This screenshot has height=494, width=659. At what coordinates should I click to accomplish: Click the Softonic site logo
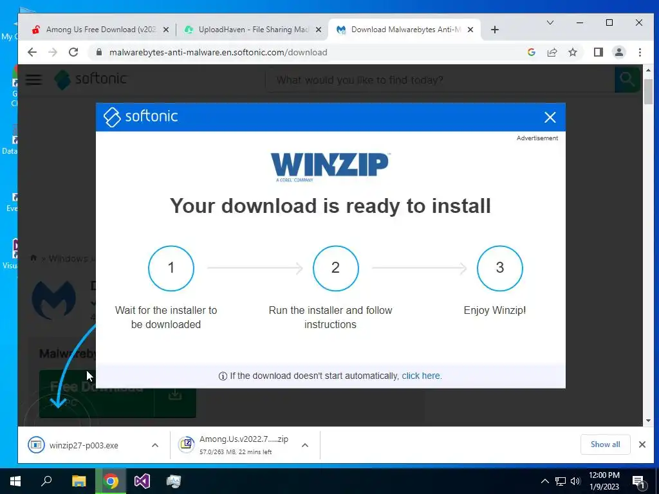[x=91, y=79]
